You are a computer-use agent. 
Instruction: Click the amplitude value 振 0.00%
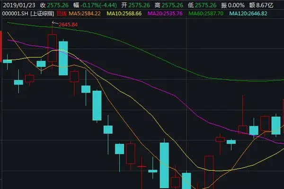point(233,5)
